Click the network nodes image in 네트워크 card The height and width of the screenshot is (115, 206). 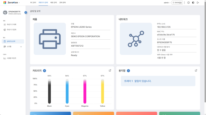tap(136, 39)
